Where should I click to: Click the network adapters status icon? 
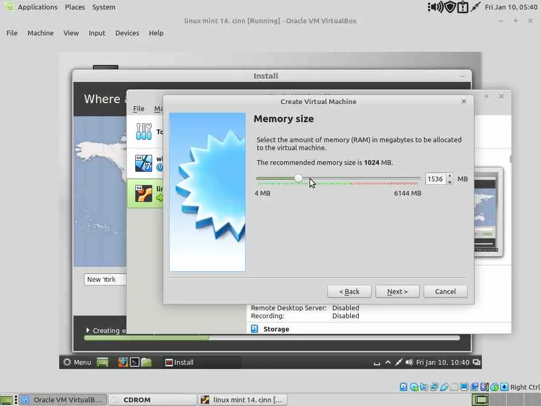tap(434, 386)
